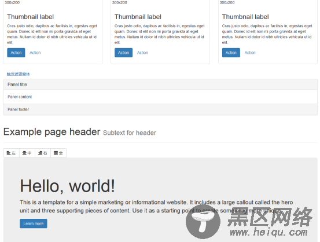Image resolution: width=320 pixels, height=242 pixels.
Task: Click blue Action button in second thumbnail
Action: 123,53
